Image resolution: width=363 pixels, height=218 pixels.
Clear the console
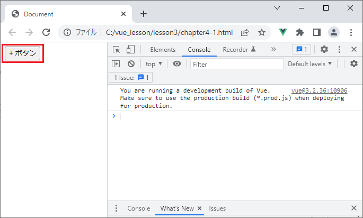pos(131,64)
